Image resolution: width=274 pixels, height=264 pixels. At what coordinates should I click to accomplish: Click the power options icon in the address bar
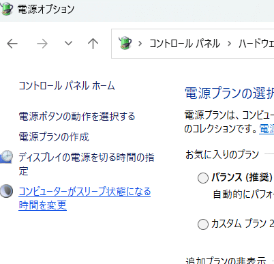point(125,43)
